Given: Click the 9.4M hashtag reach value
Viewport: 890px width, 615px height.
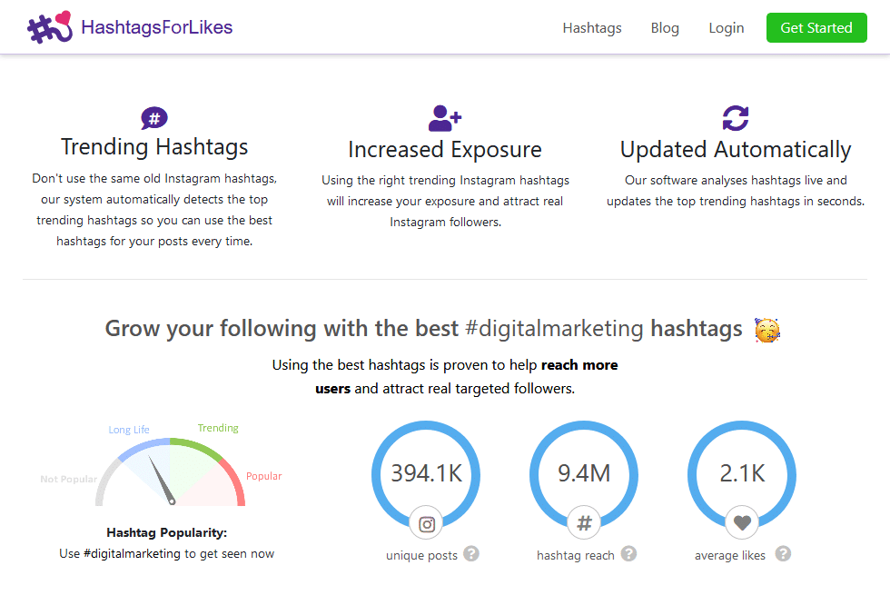Looking at the screenshot, I should click(x=584, y=473).
